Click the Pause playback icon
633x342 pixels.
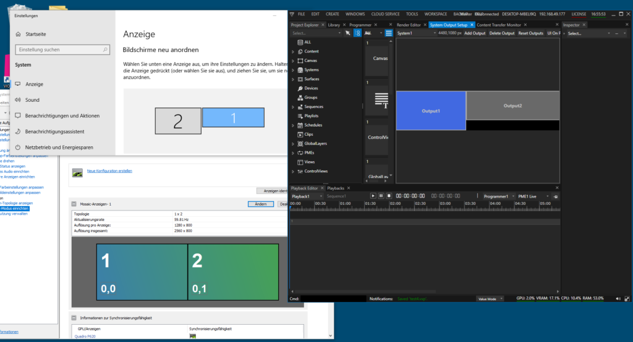point(381,196)
